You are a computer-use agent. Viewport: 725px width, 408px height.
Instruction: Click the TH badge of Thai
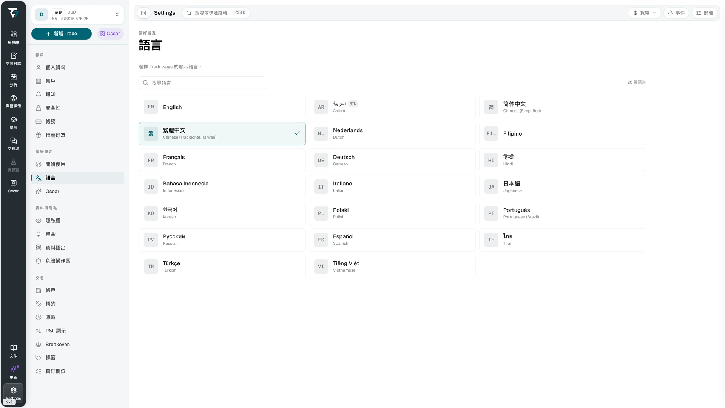(x=491, y=240)
